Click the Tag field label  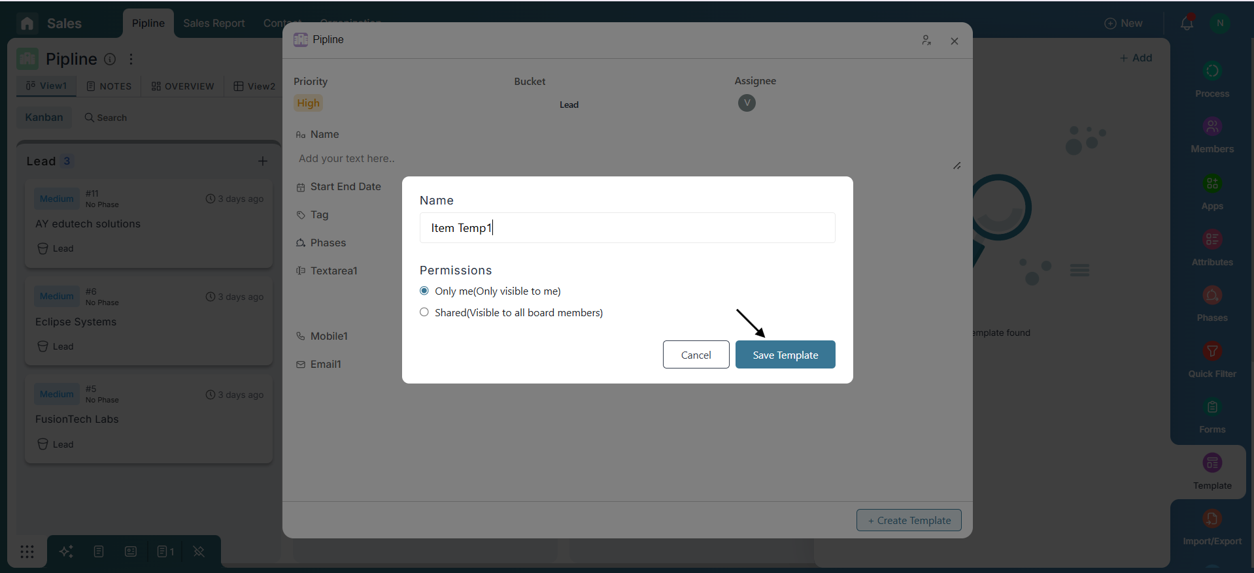[x=319, y=215]
